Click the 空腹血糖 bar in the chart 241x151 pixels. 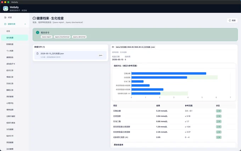point(169,74)
